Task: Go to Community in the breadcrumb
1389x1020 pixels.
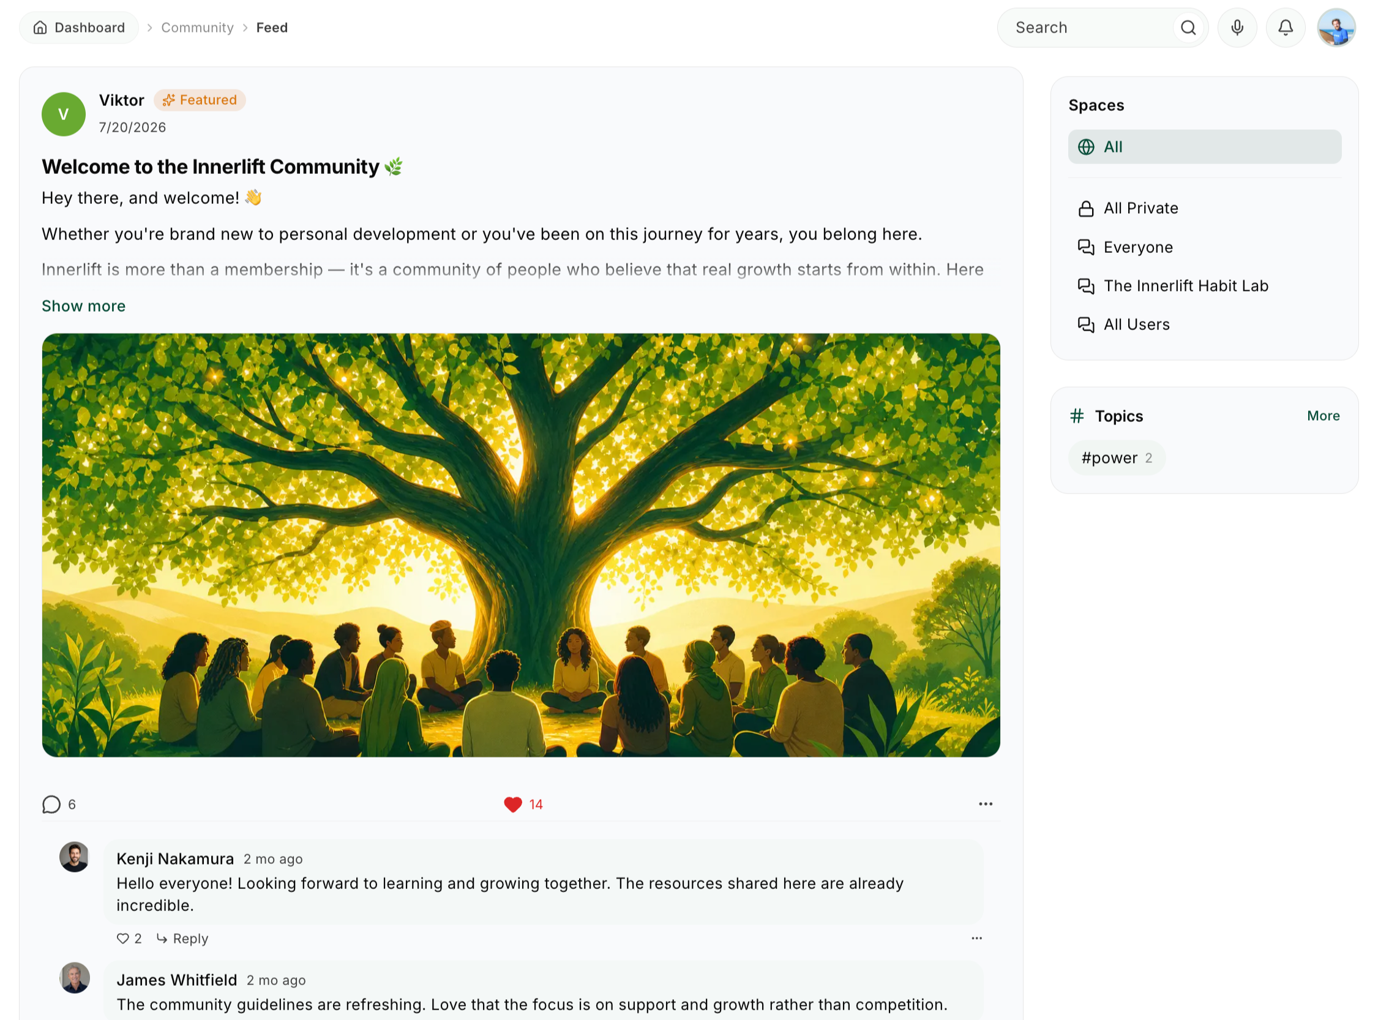Action: [x=198, y=28]
